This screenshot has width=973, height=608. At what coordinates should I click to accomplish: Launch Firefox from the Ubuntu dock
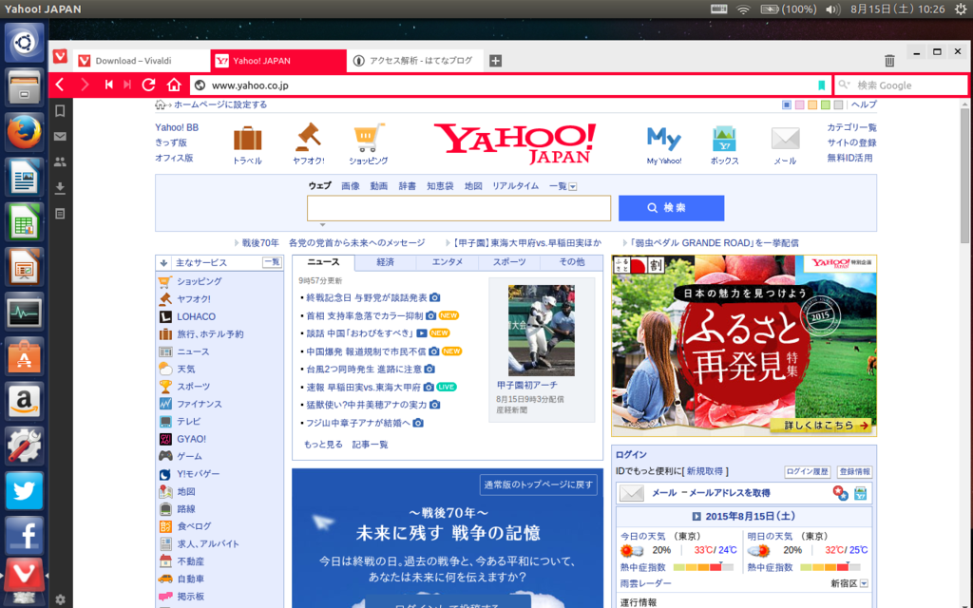(25, 133)
